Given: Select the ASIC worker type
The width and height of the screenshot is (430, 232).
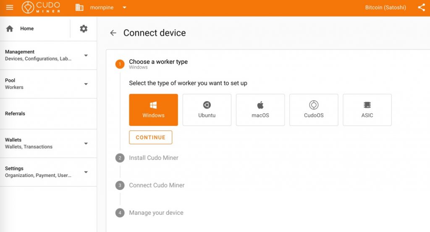Looking at the screenshot, I should click(367, 110).
